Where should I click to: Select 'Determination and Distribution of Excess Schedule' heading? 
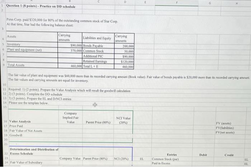coord(34,151)
